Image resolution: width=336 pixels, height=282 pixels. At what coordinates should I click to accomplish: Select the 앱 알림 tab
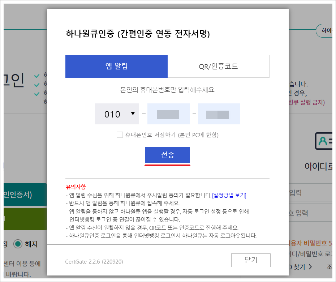point(116,66)
